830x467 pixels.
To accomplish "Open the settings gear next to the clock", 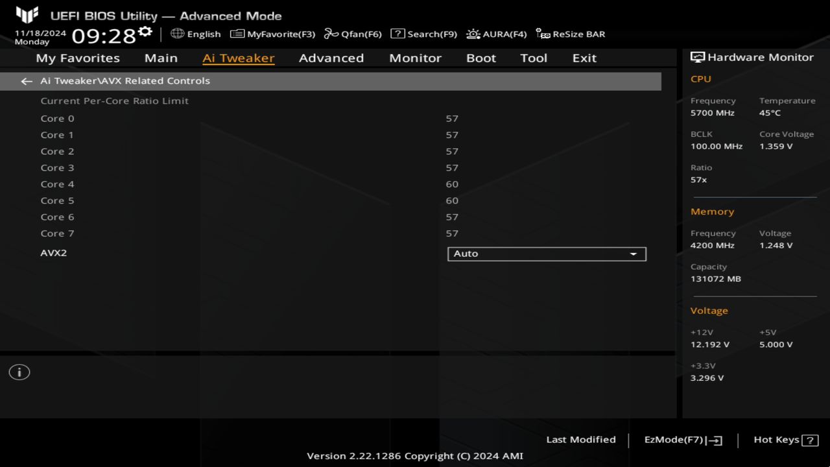I will click(x=145, y=32).
